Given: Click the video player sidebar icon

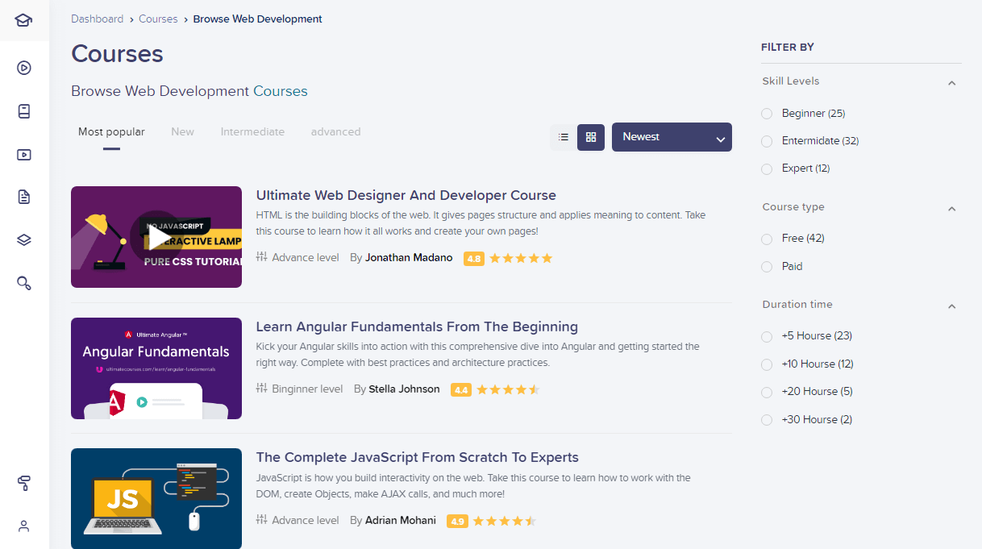Looking at the screenshot, I should pyautogui.click(x=24, y=155).
